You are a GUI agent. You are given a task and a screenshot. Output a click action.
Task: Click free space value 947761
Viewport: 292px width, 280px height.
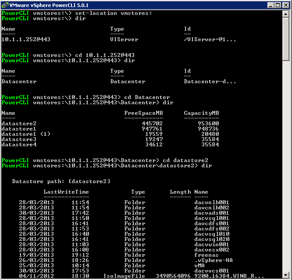click(x=152, y=129)
